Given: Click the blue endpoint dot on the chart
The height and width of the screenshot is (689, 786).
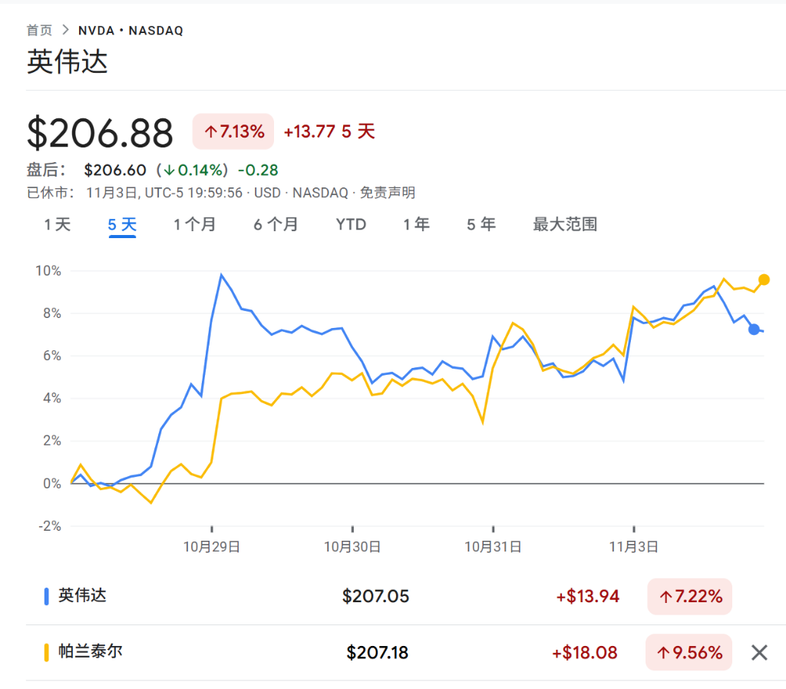Looking at the screenshot, I should (x=755, y=330).
